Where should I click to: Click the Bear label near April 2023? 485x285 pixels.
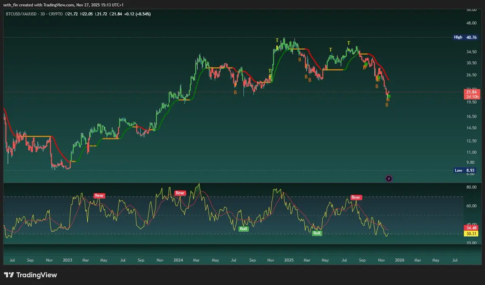point(99,196)
